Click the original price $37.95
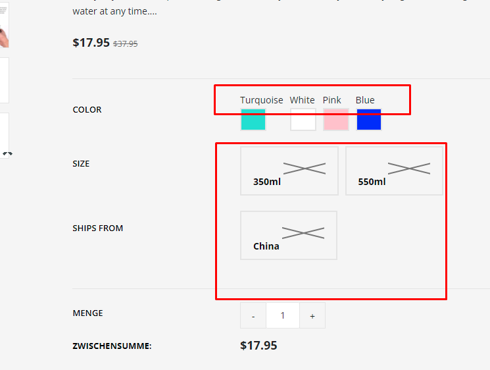The height and width of the screenshot is (370, 490). pyautogui.click(x=126, y=44)
